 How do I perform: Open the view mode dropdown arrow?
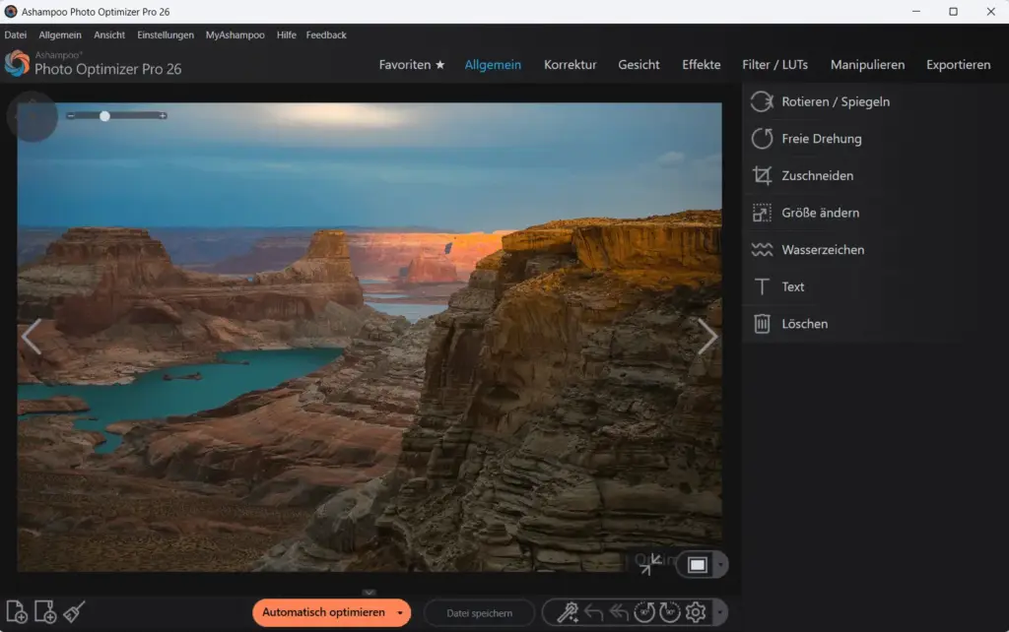click(x=720, y=563)
